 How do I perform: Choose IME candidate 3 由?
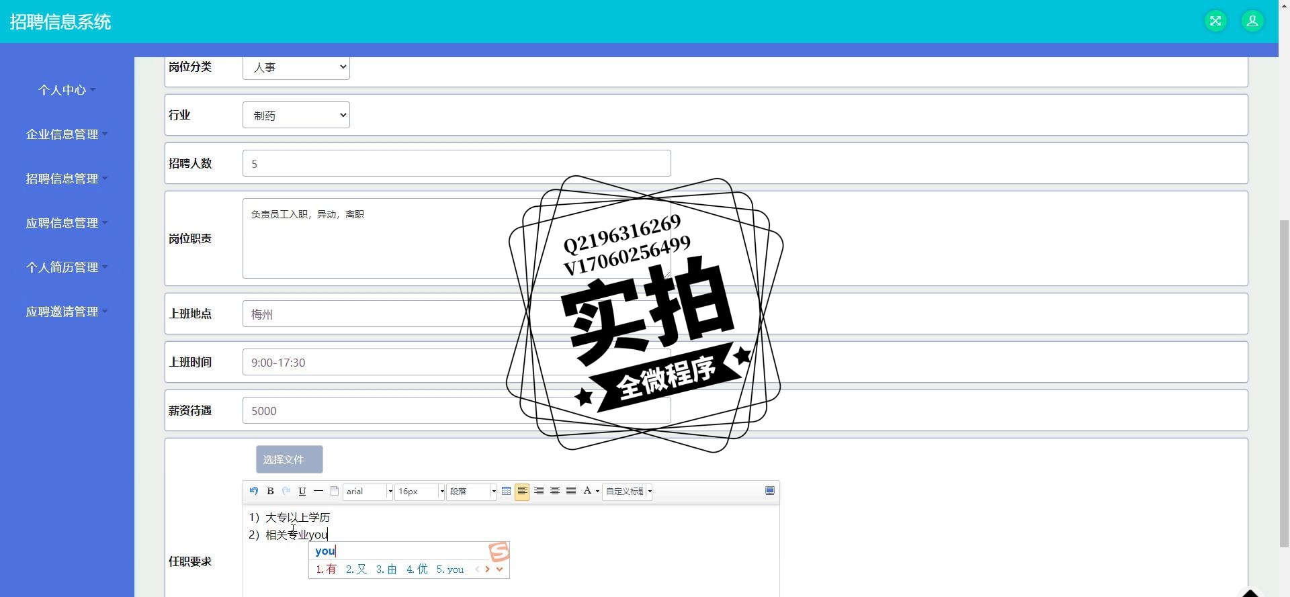[x=386, y=569]
